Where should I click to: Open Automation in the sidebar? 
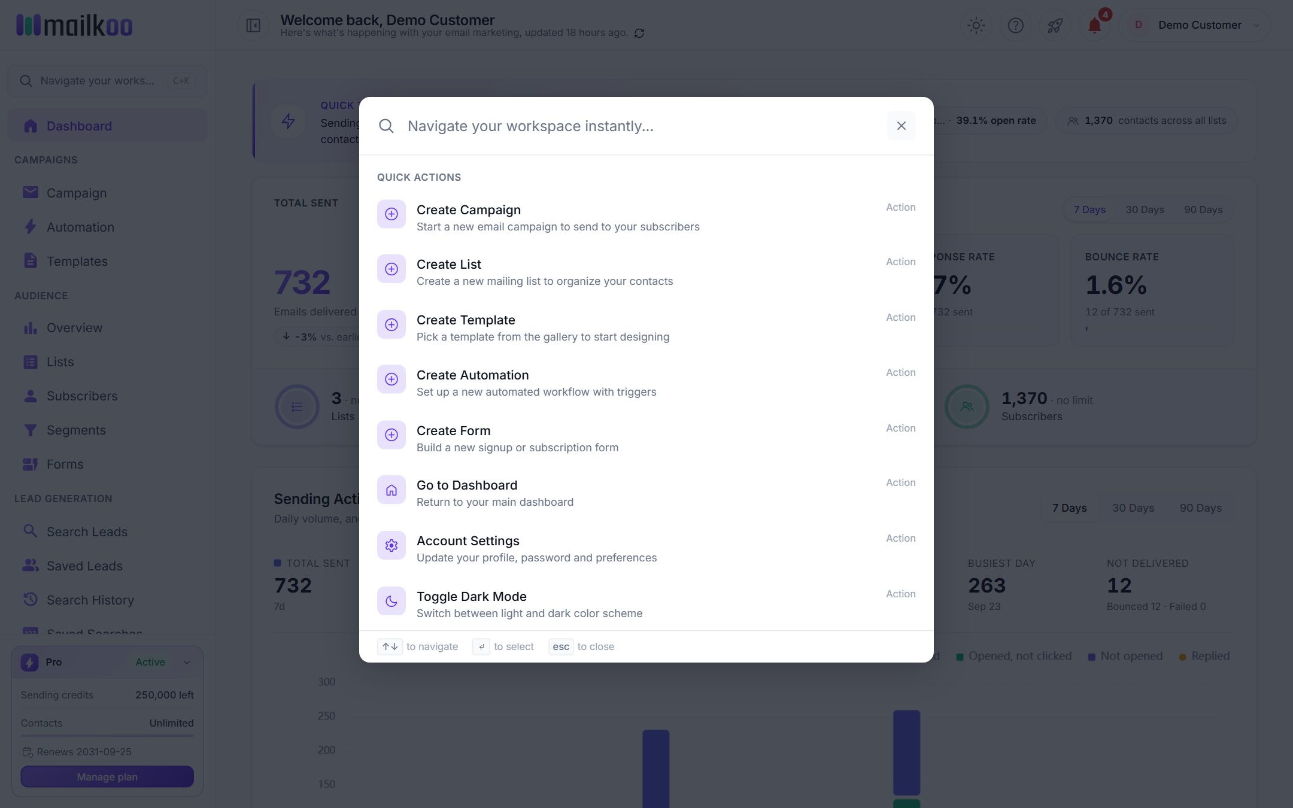point(107,227)
